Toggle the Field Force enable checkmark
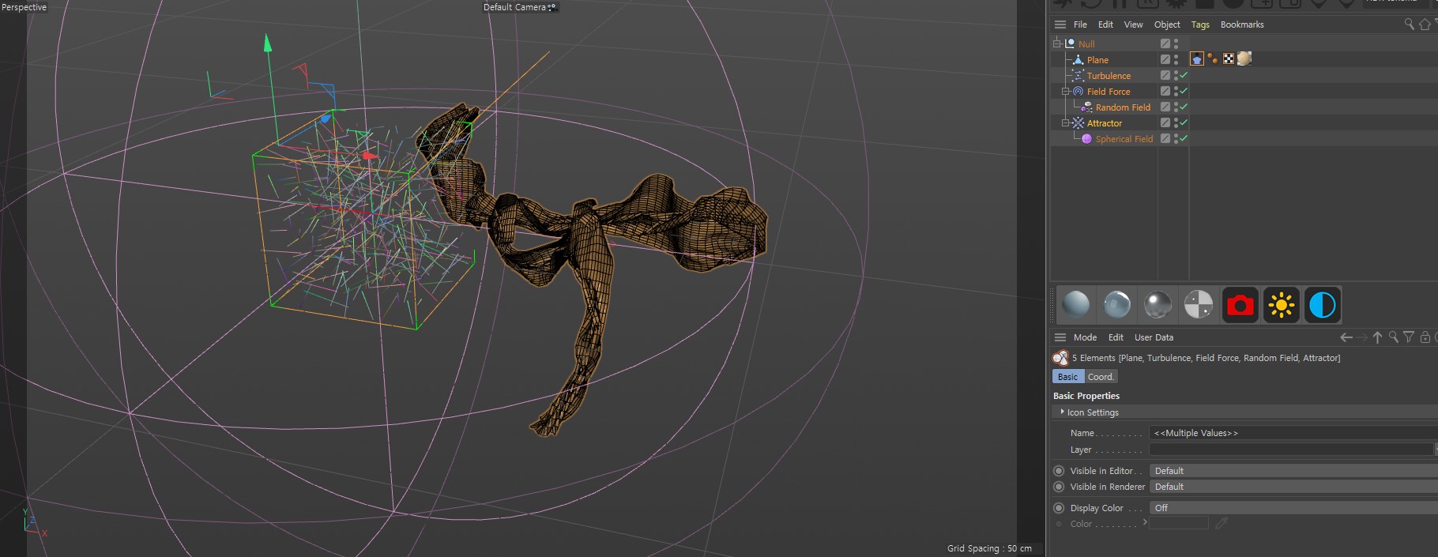 [1184, 91]
